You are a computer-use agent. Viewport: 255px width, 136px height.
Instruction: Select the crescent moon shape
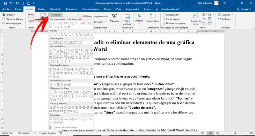[84, 58]
